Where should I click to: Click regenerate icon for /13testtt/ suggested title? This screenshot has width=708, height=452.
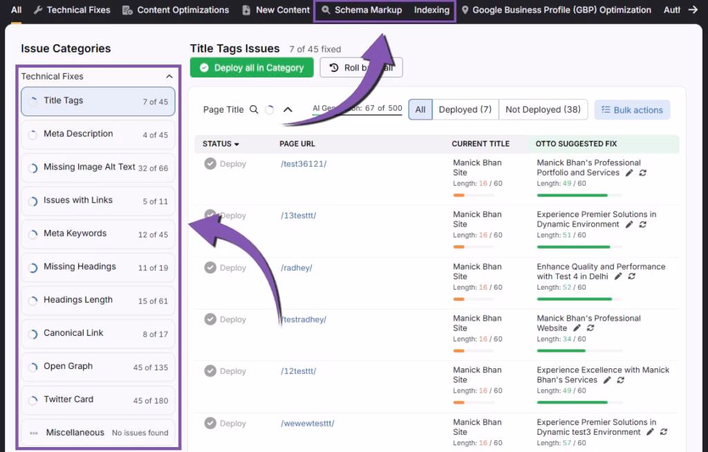tap(644, 225)
